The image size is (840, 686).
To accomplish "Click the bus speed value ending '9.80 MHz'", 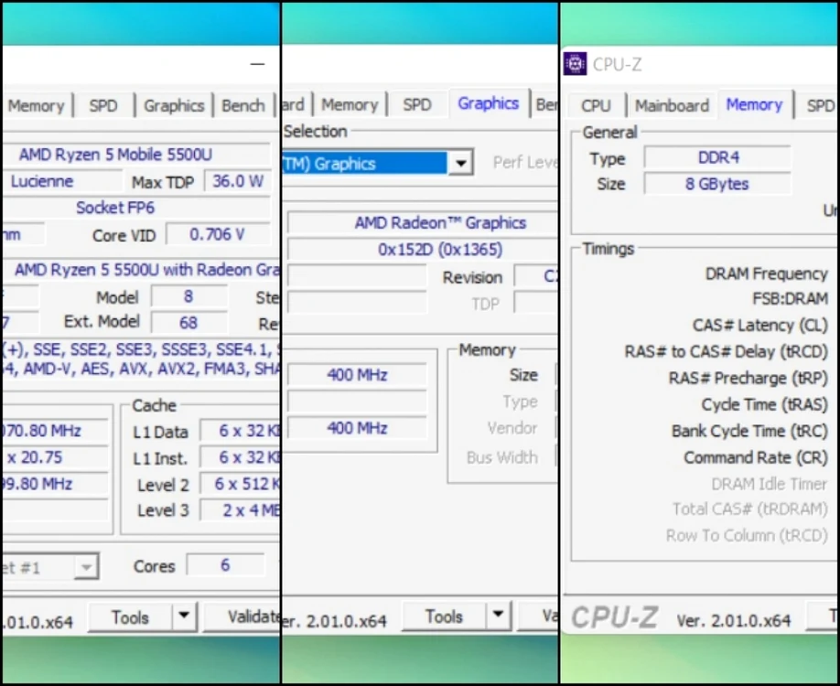I will click(x=55, y=484).
